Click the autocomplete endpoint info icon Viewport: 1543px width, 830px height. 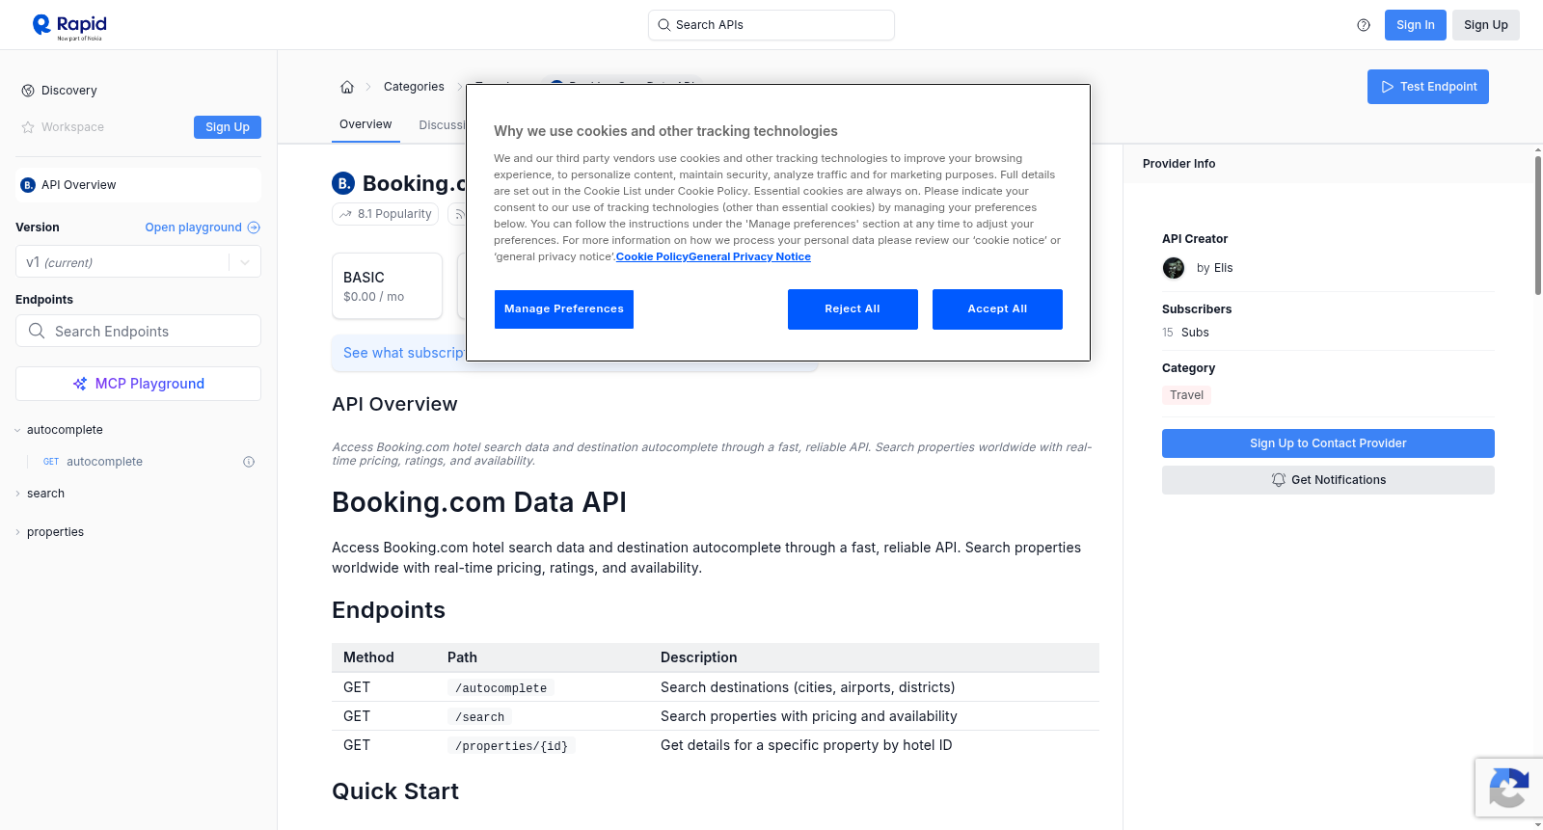click(x=249, y=462)
